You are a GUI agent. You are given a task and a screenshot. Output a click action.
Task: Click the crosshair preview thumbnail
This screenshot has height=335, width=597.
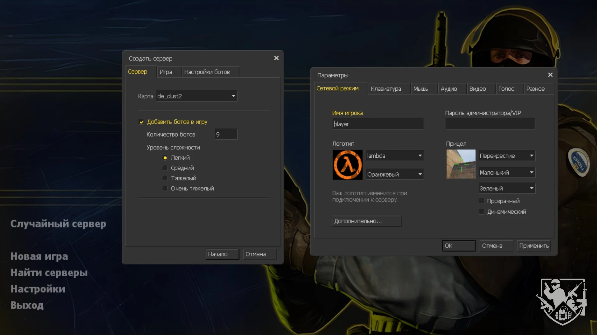click(x=461, y=164)
